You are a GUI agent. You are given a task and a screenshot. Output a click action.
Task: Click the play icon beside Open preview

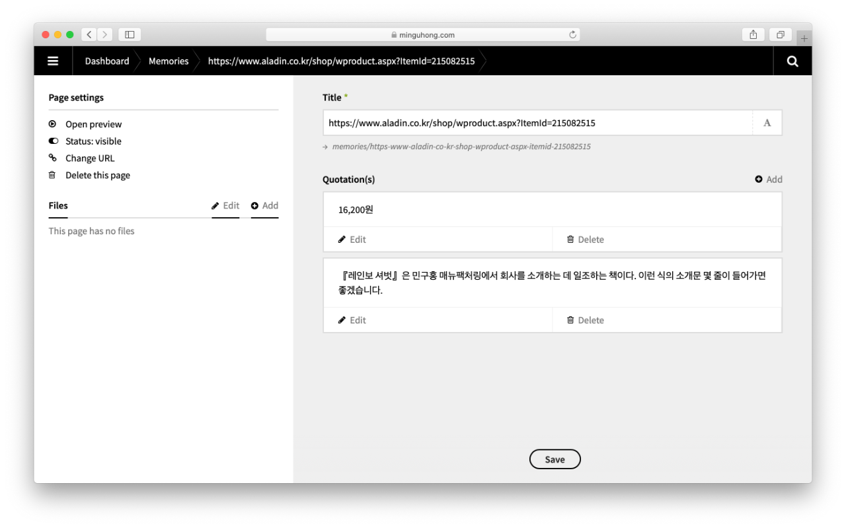(52, 124)
